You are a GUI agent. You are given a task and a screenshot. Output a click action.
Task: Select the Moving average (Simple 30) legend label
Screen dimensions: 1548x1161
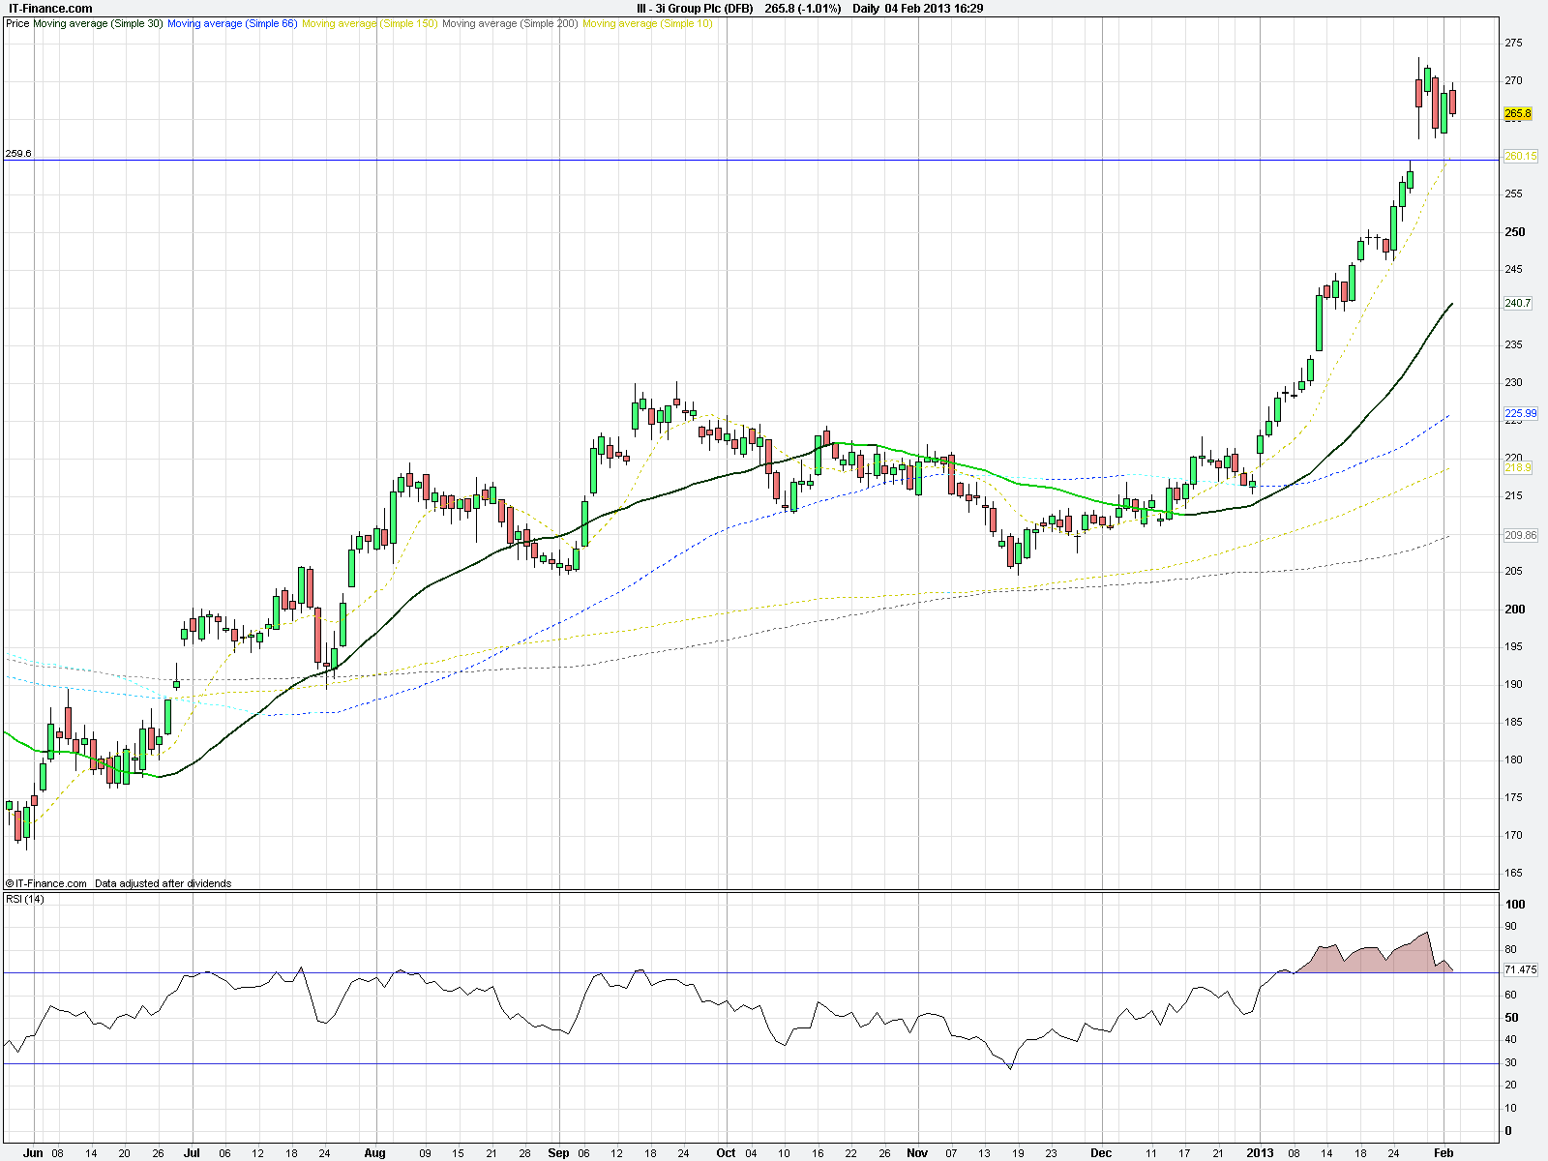(x=98, y=23)
